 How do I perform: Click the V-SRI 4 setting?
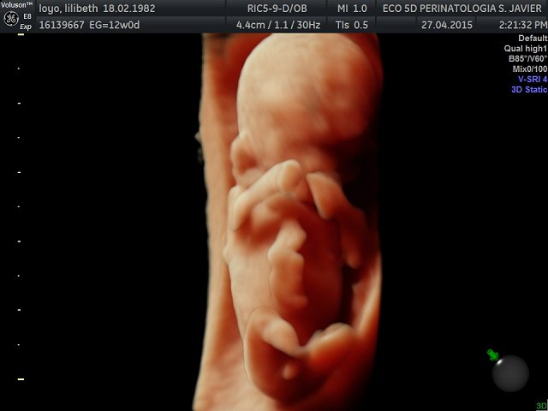coord(533,80)
